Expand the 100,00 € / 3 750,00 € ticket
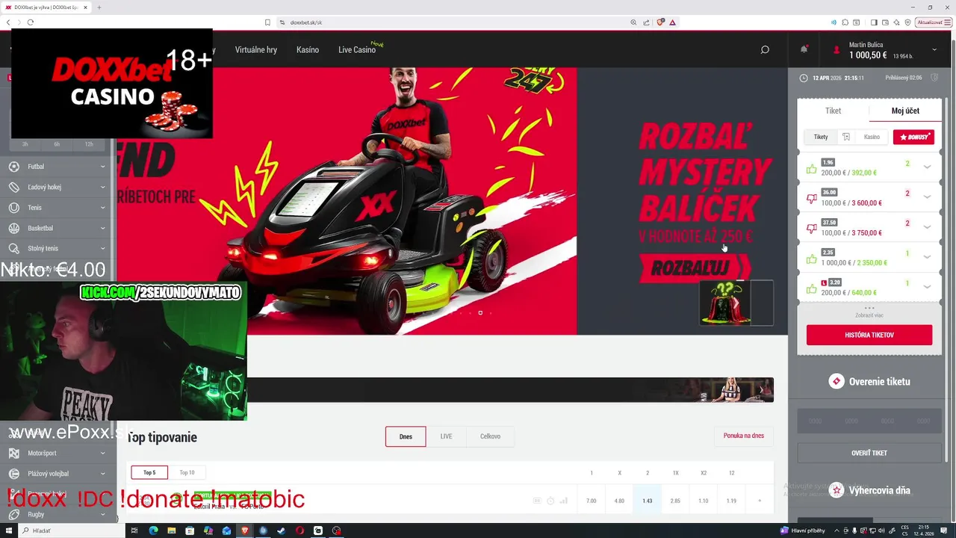The image size is (956, 538). pos(927,227)
